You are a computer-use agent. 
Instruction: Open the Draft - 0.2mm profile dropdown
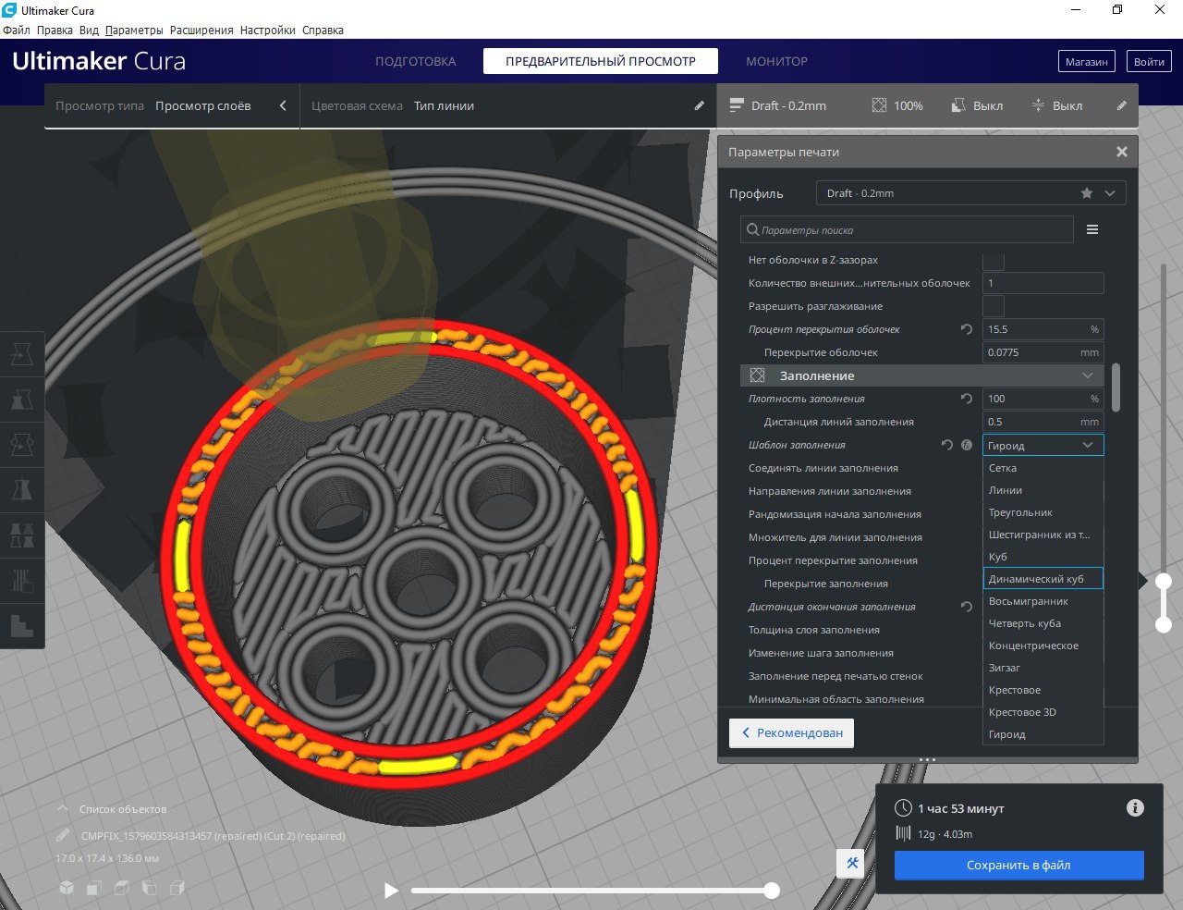(970, 193)
